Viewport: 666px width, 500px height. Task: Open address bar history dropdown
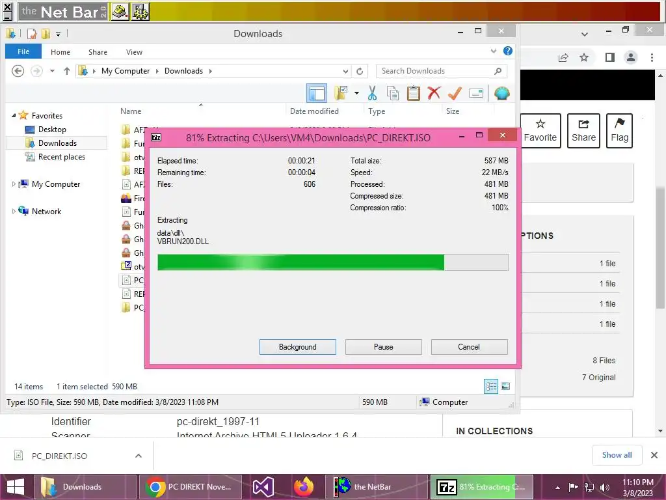click(345, 71)
